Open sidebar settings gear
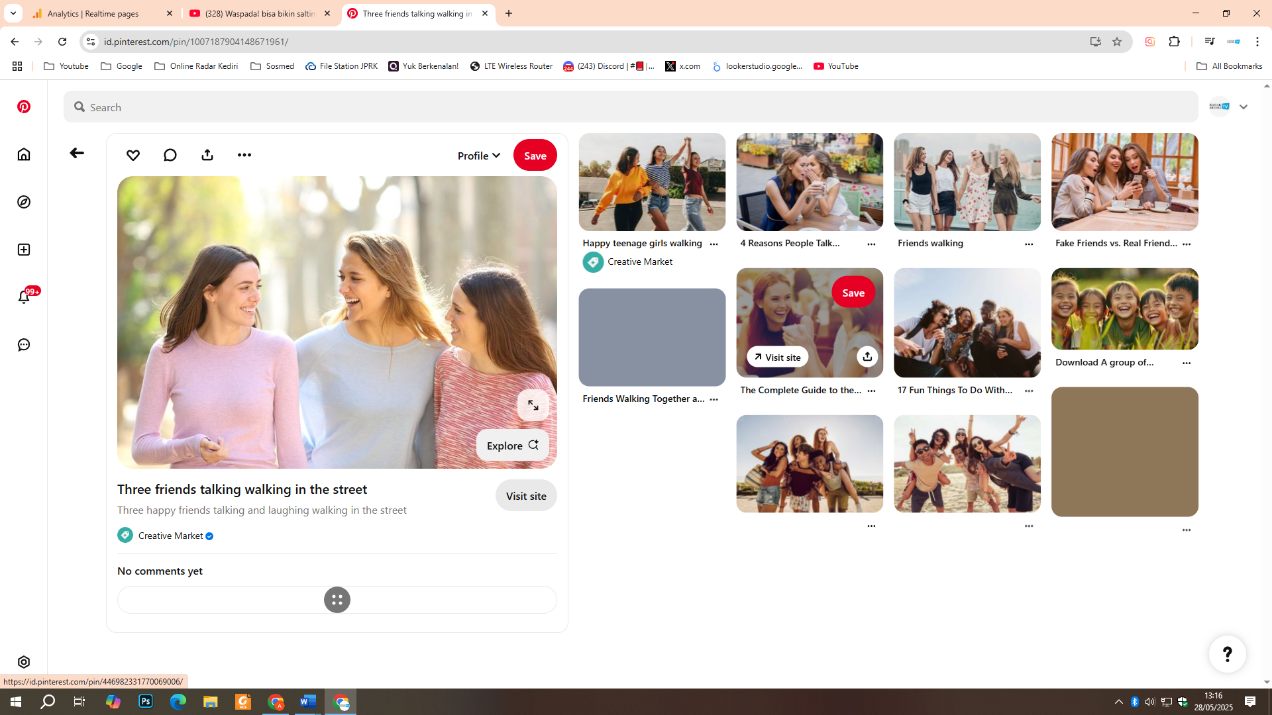The width and height of the screenshot is (1272, 715). 24,662
